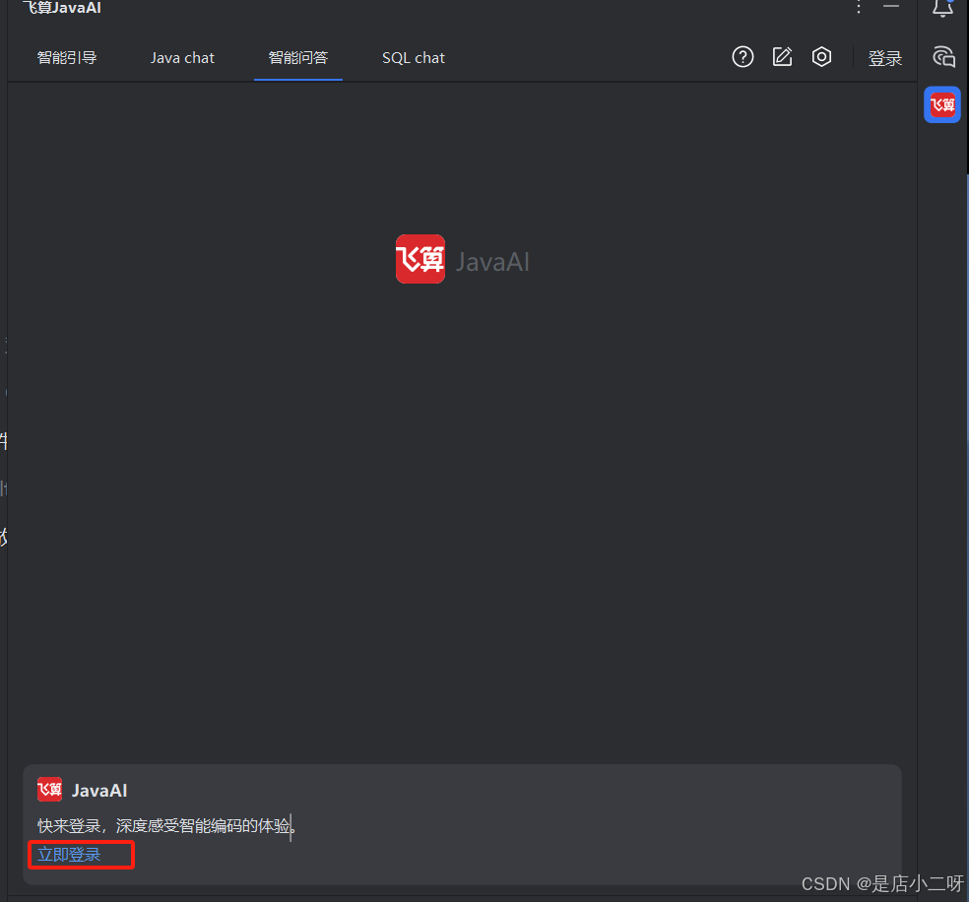
Task: Click the 登录 button at top right
Action: 885,58
